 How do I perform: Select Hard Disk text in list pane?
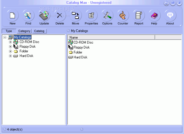81,57
